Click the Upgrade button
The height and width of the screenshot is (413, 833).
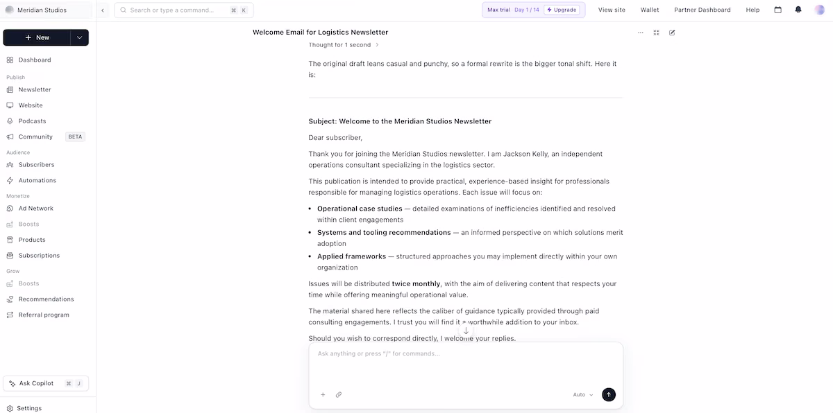click(x=562, y=10)
